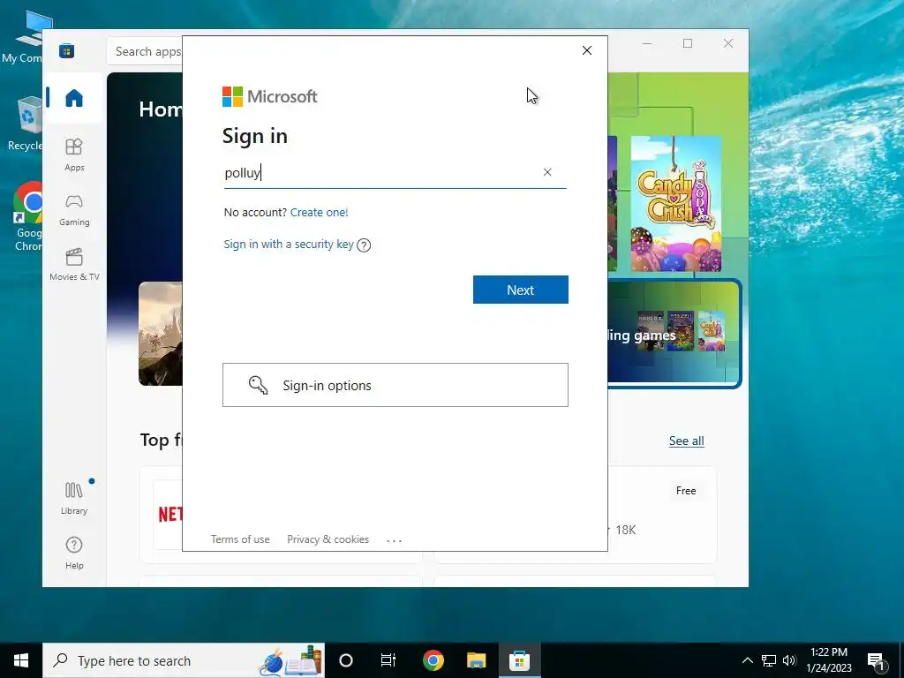Open Movies & TV in Store sidebar
This screenshot has width=904, height=678.
pos(74,265)
